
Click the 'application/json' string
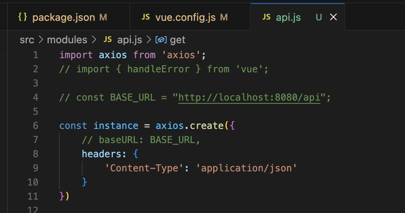pos(246,168)
